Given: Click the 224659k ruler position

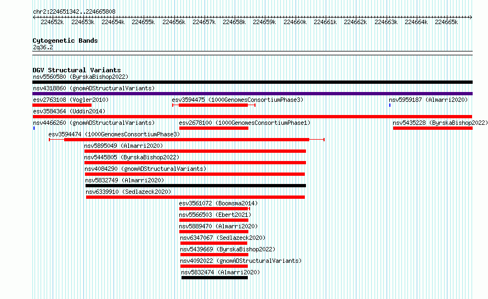Looking at the screenshot, I should 264,22.
